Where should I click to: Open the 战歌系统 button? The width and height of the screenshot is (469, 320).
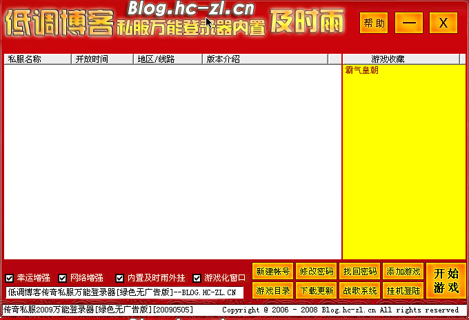click(x=360, y=290)
